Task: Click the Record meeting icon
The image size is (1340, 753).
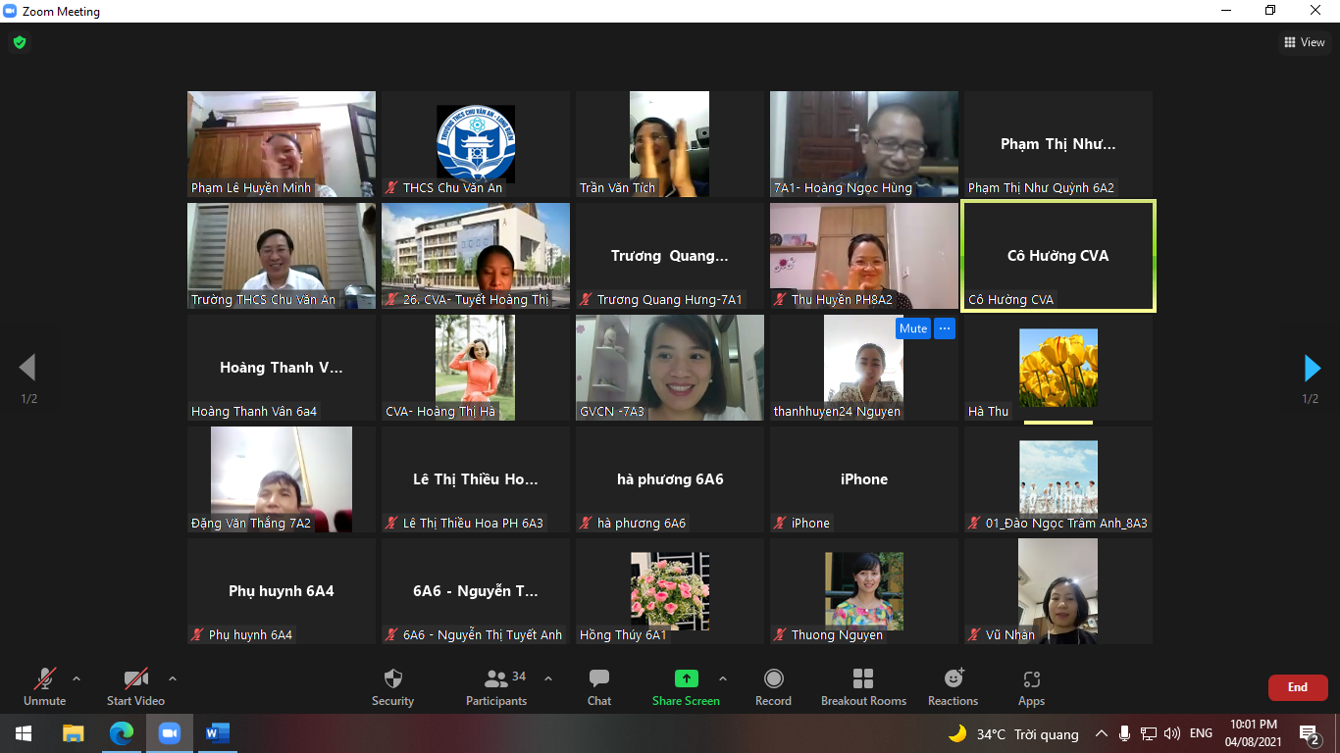Action: coord(773,686)
